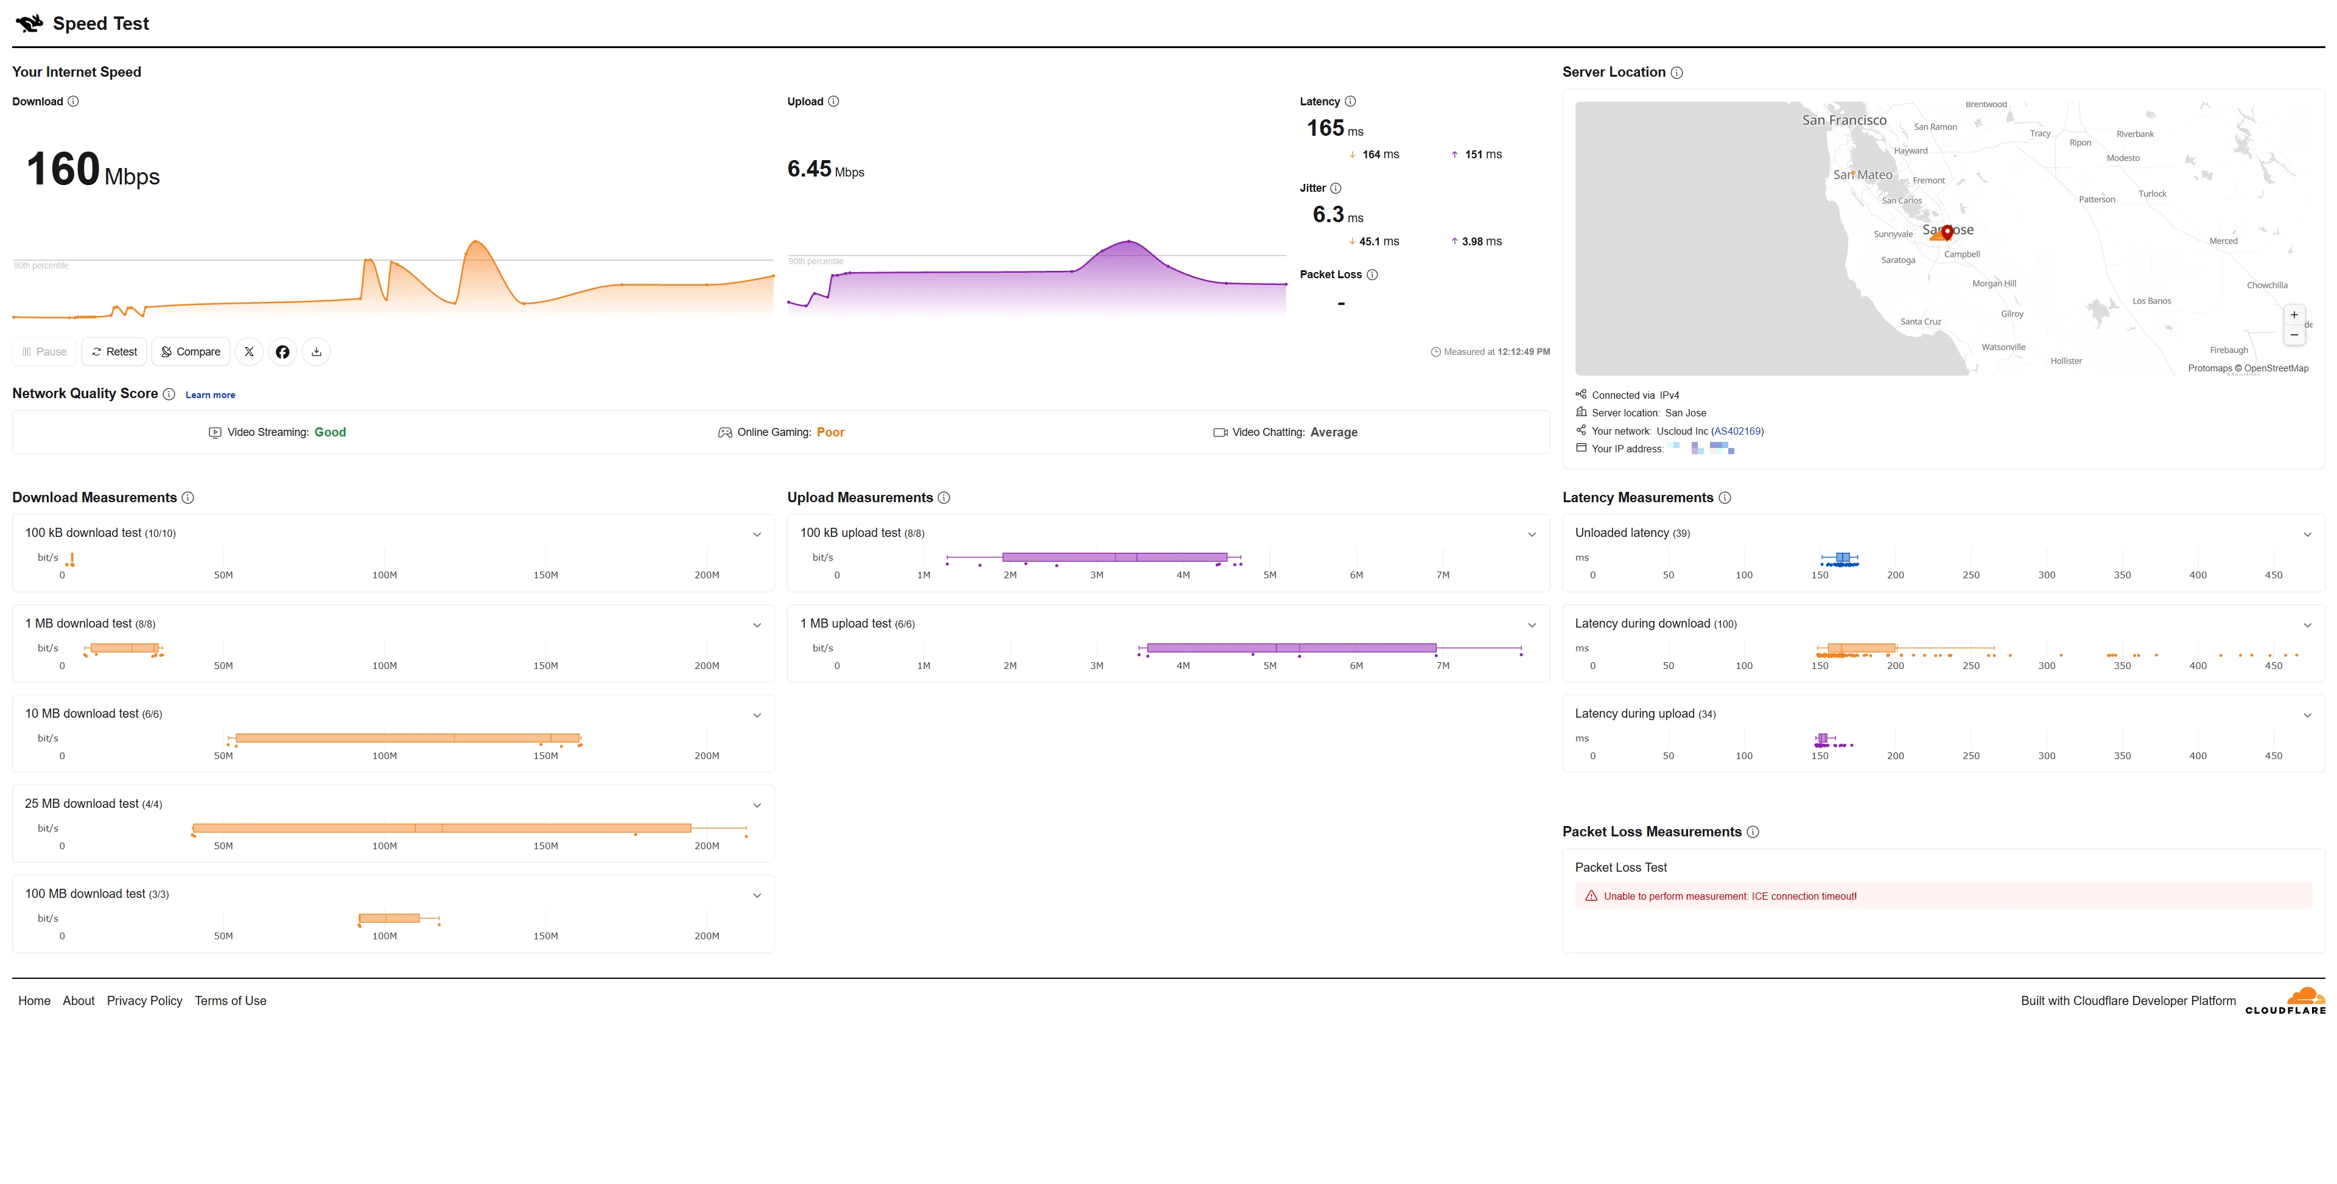
Task: Click the Packet Loss info icon
Action: 1372,275
